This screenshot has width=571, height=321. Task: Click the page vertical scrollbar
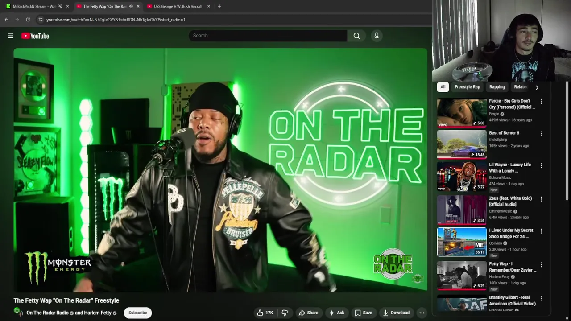[568, 140]
